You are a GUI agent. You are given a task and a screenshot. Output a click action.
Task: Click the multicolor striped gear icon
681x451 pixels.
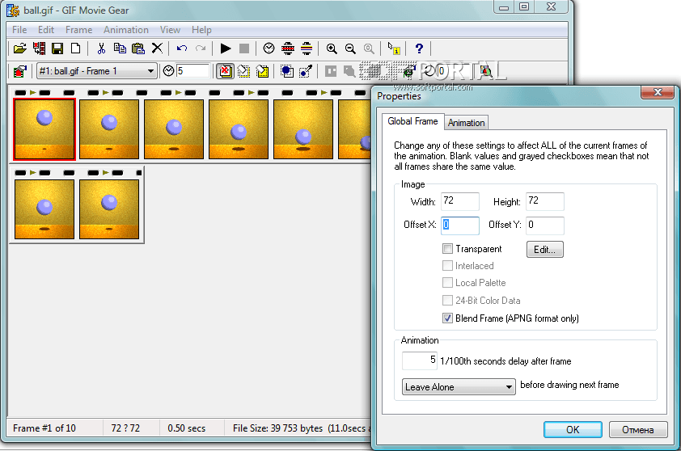point(307,48)
